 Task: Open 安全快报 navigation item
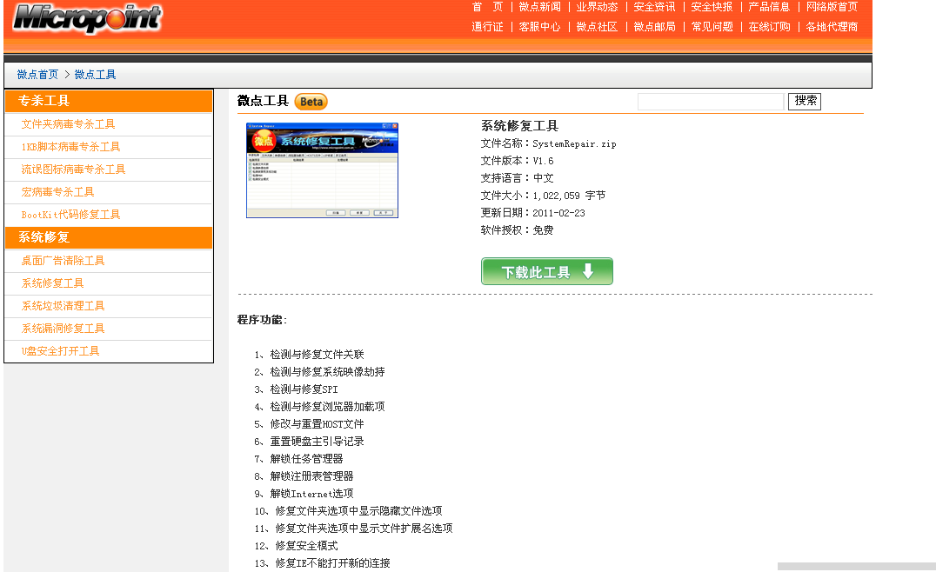click(712, 7)
